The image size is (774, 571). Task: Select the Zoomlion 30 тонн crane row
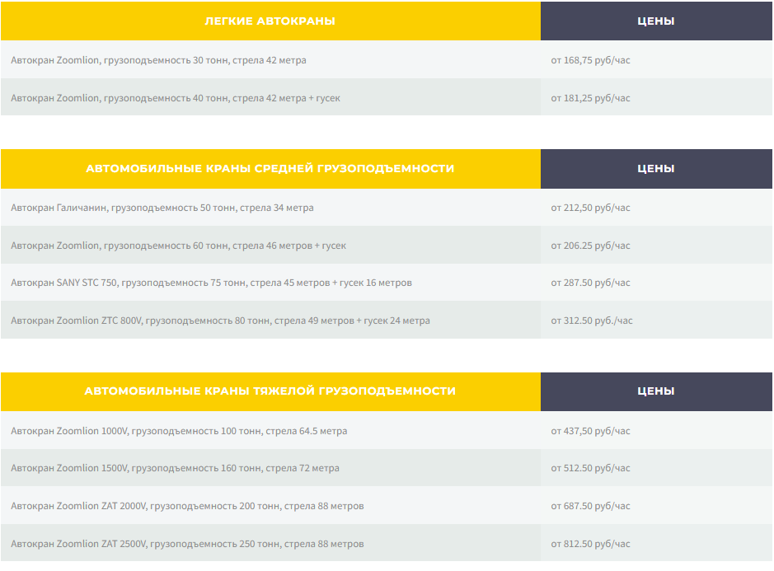coord(158,60)
